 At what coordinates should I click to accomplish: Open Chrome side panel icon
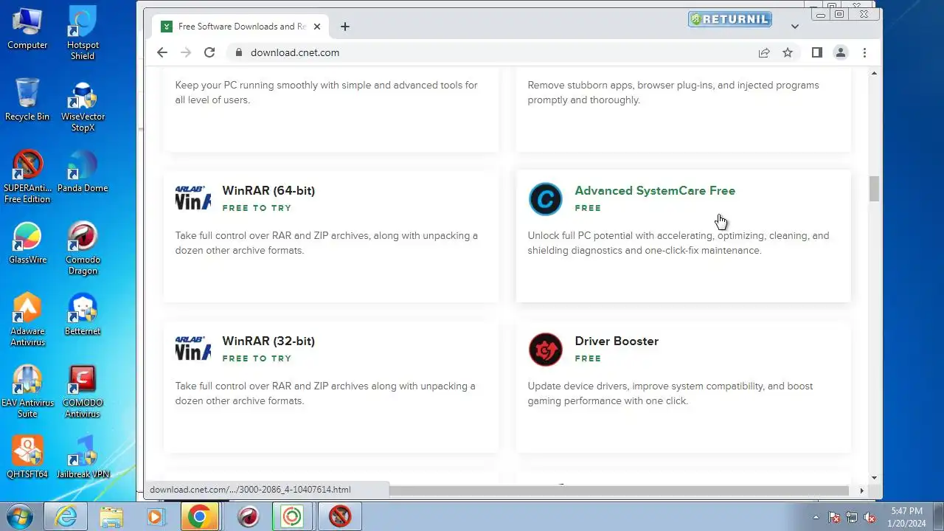click(x=817, y=52)
